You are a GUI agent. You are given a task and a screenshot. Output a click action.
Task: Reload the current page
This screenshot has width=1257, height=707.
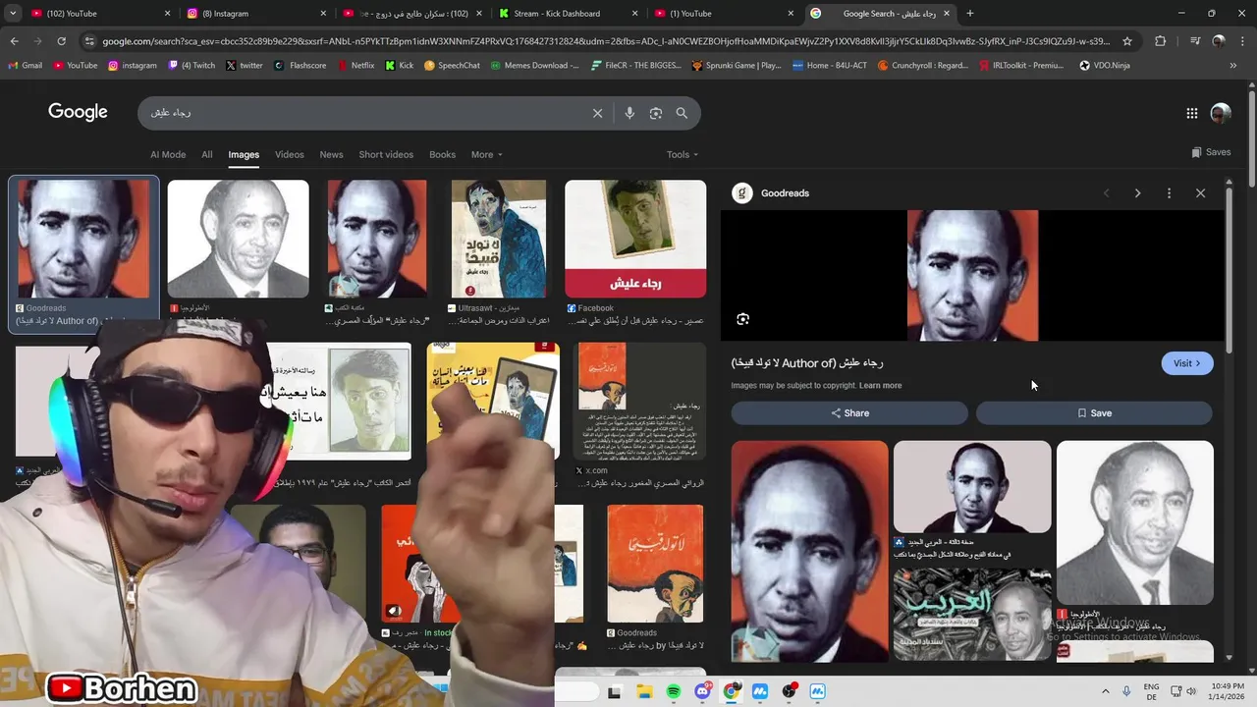(61, 41)
